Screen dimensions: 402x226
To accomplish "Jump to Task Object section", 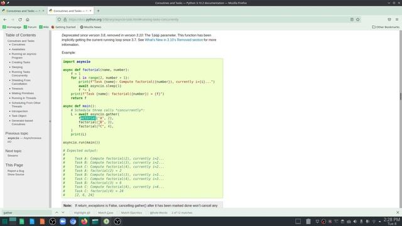I will [19, 116].
